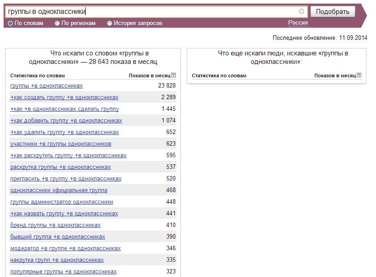Click the value '390' in the table
This screenshot has width=376, height=277.
coord(171,236)
